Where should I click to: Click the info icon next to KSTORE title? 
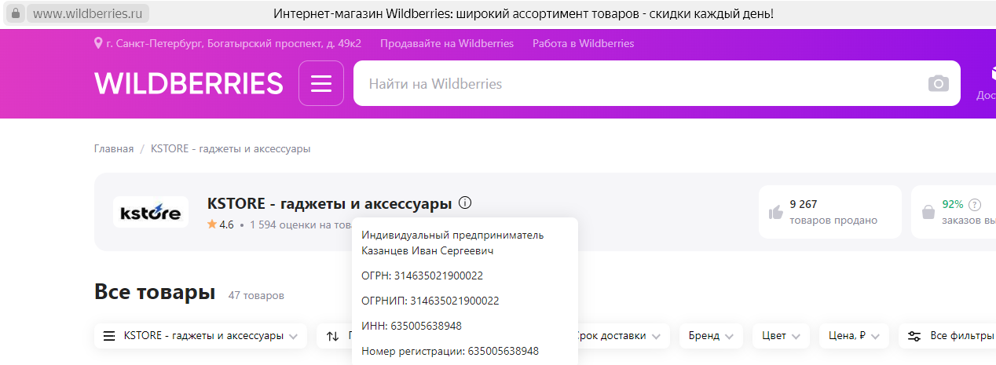click(465, 203)
